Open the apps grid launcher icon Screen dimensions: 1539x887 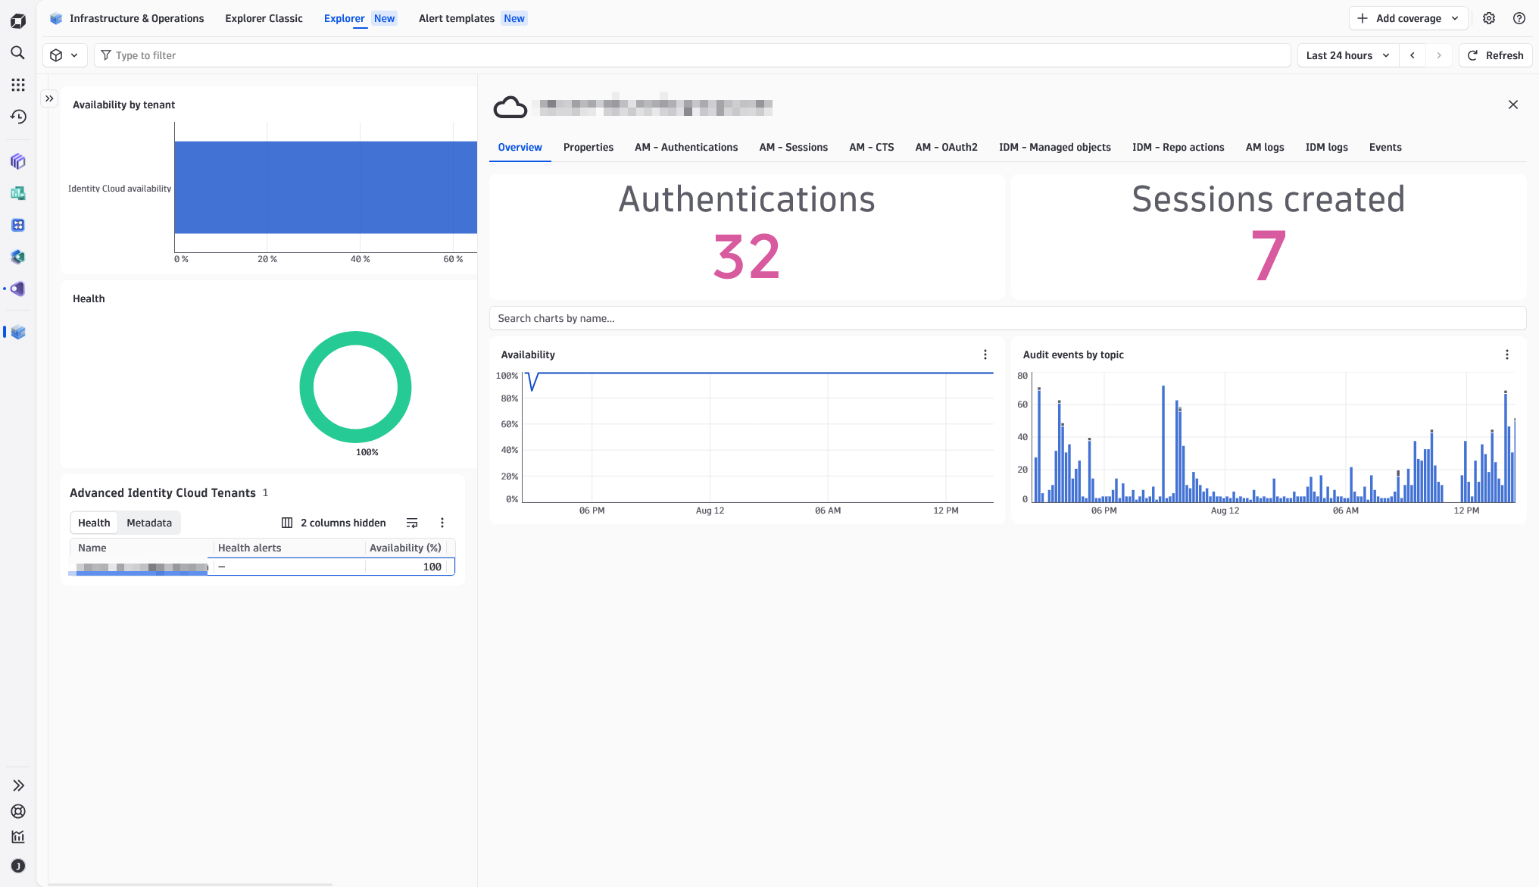click(17, 85)
